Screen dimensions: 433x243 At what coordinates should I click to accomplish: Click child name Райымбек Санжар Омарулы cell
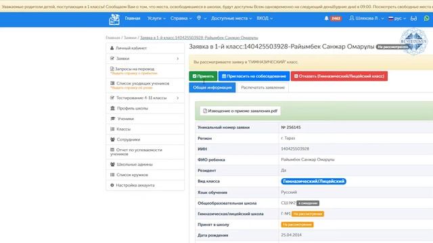308,159
